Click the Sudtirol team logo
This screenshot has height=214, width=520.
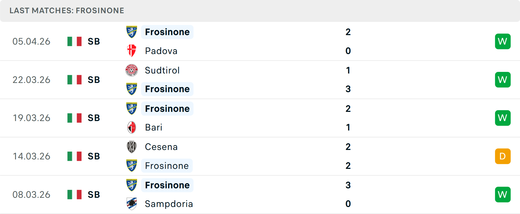132,70
